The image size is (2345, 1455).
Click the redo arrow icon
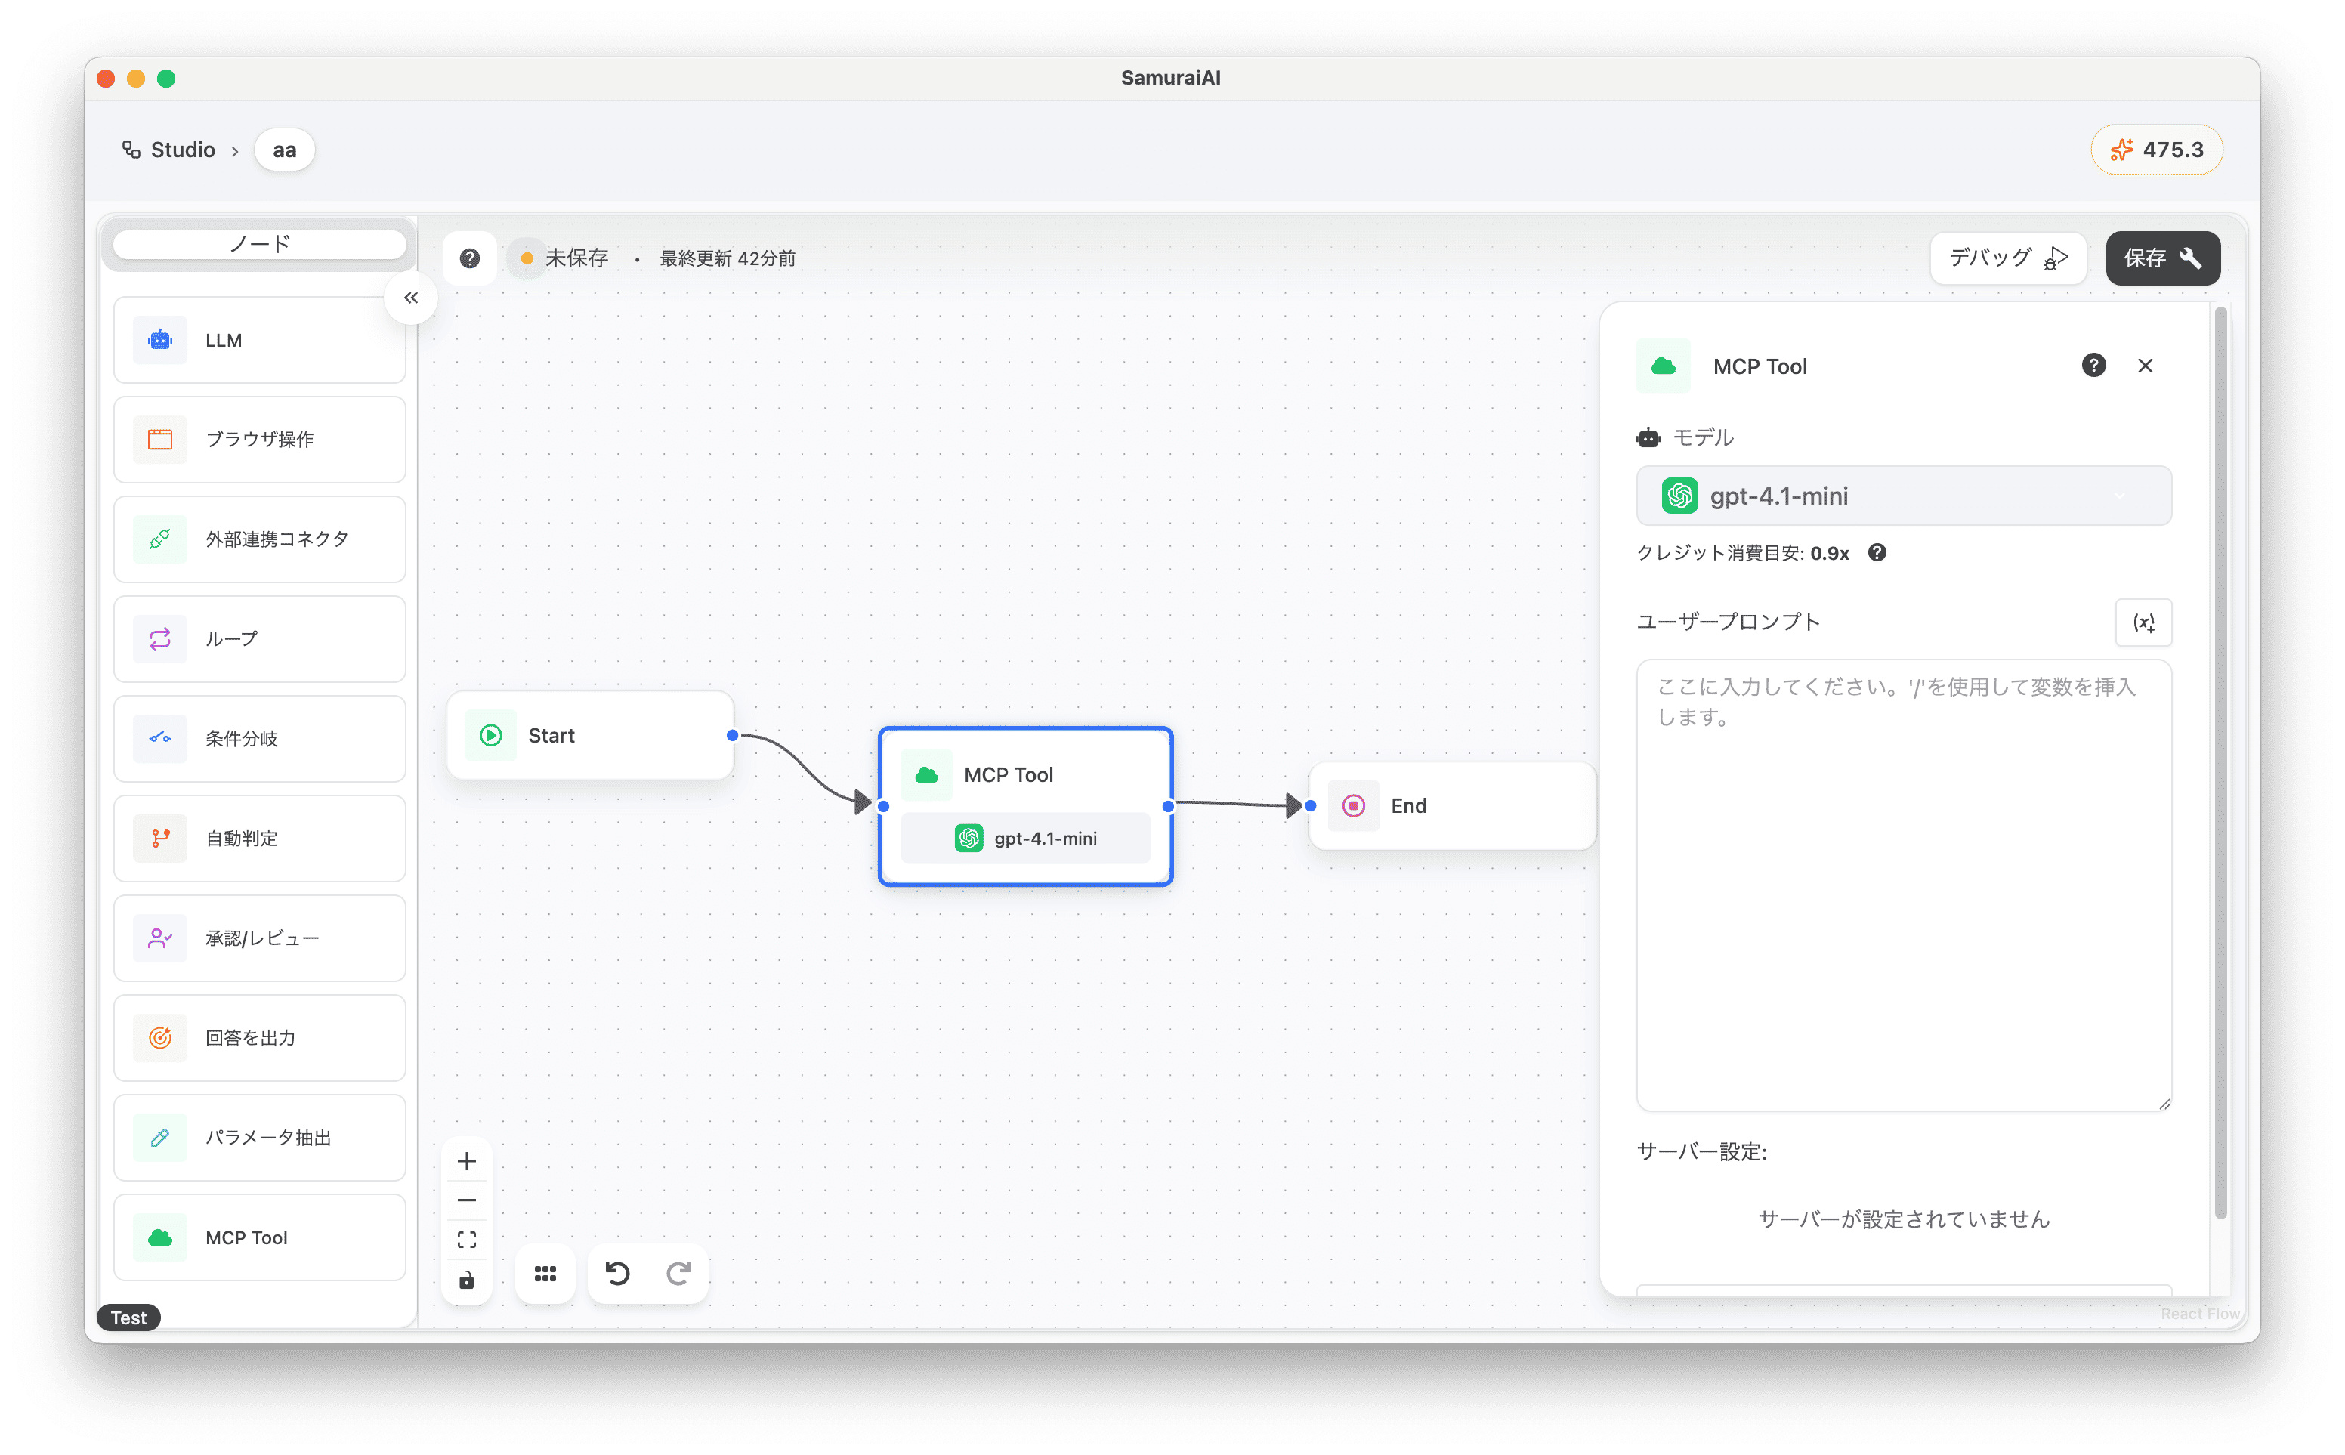point(678,1274)
